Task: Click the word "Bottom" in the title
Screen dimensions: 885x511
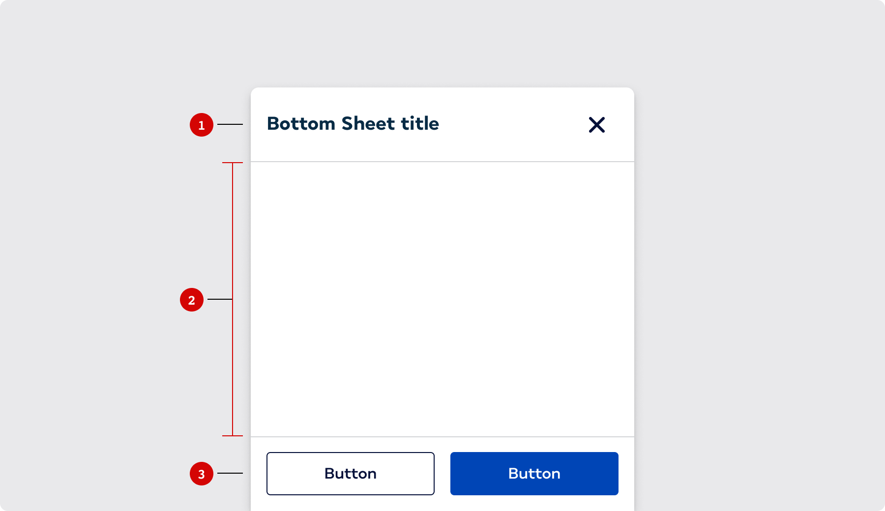Action: click(301, 124)
